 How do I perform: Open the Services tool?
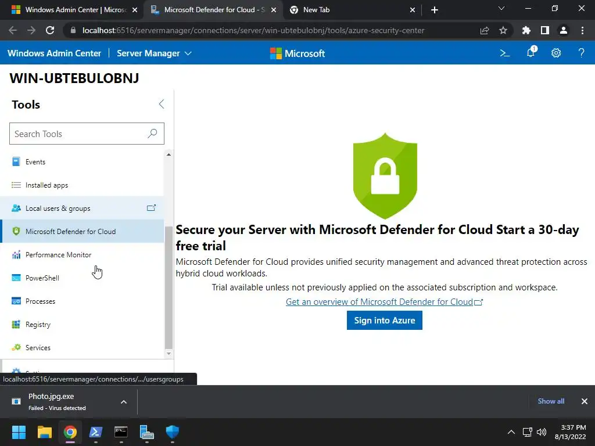pyautogui.click(x=38, y=348)
